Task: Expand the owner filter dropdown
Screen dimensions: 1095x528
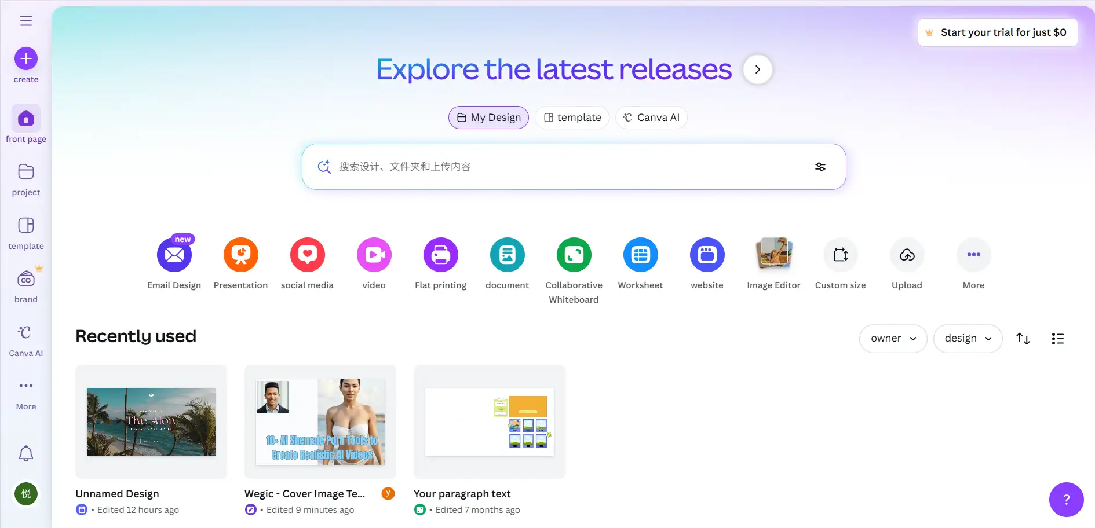Action: point(893,339)
